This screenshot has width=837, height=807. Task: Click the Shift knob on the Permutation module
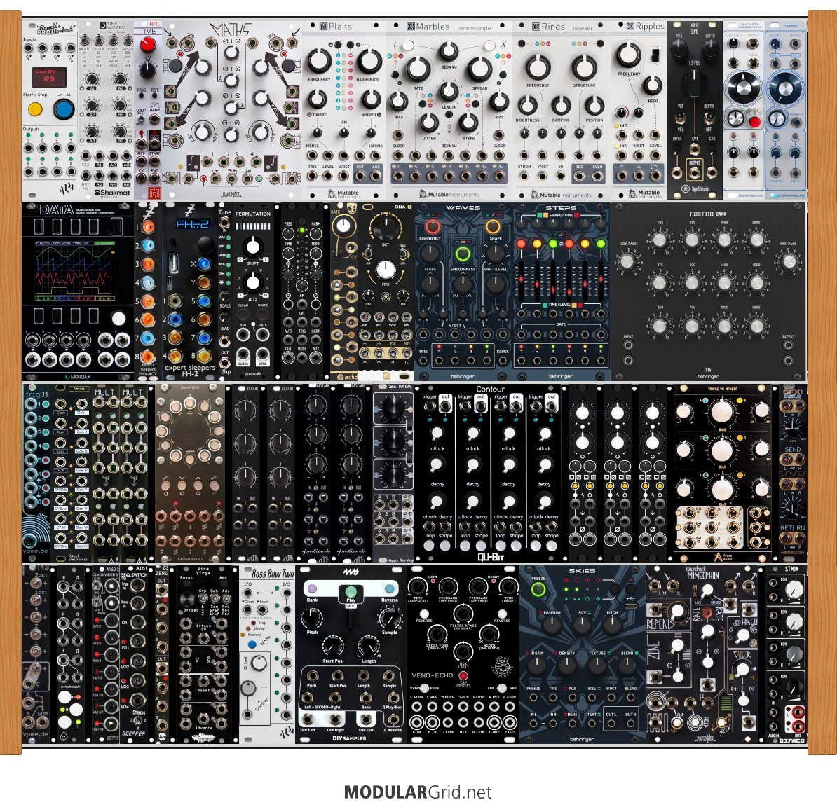point(252,247)
